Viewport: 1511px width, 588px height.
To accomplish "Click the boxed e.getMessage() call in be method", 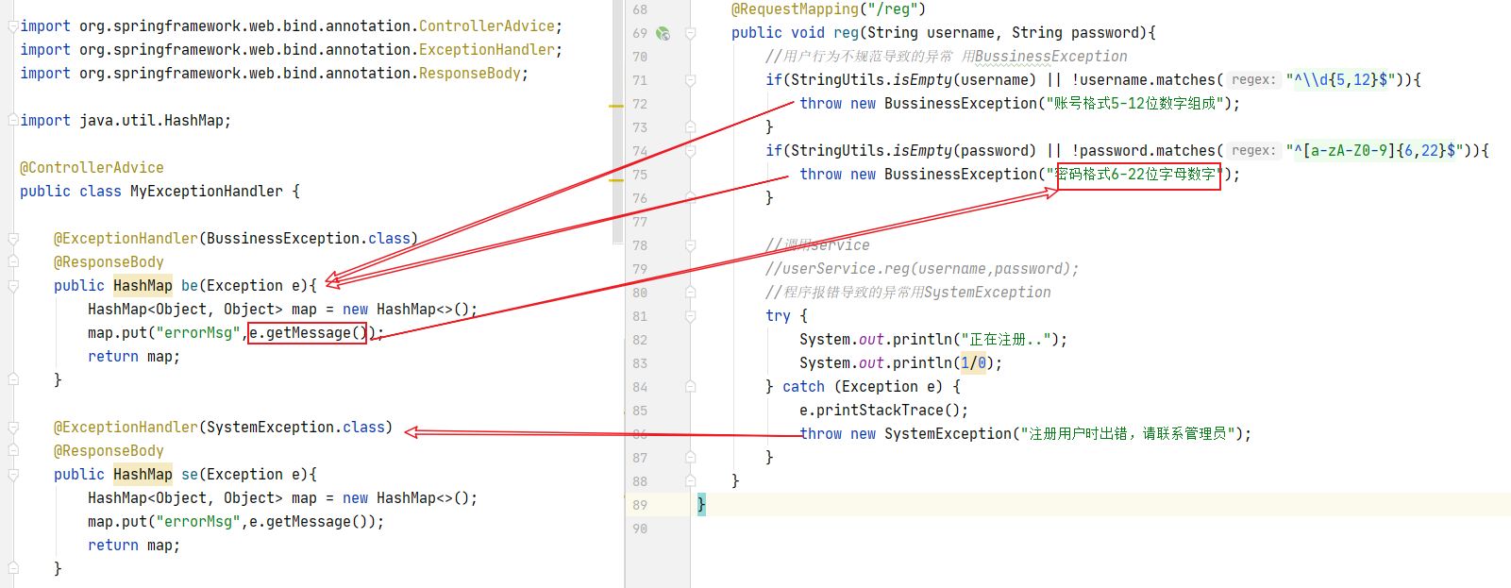I will pos(307,333).
